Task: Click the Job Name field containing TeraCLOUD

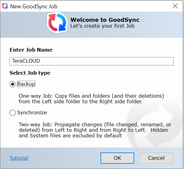Action: point(92,61)
